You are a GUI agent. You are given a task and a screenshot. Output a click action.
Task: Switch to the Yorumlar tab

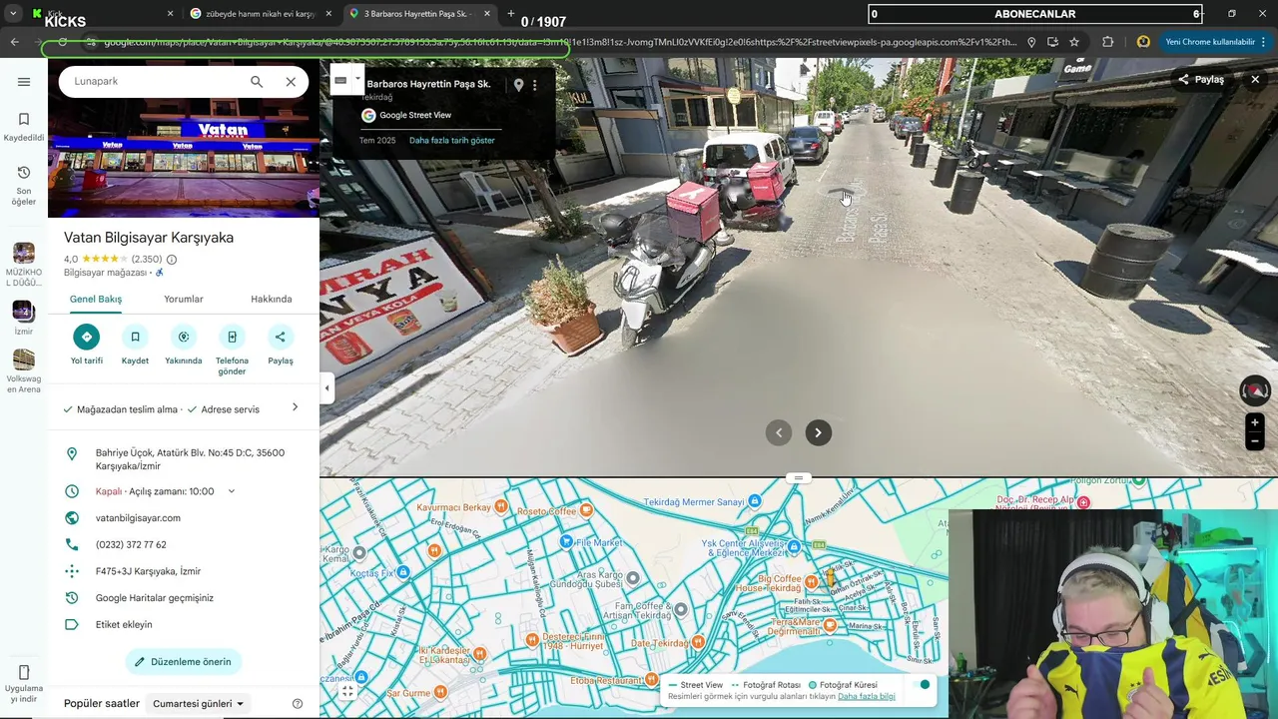point(184,299)
